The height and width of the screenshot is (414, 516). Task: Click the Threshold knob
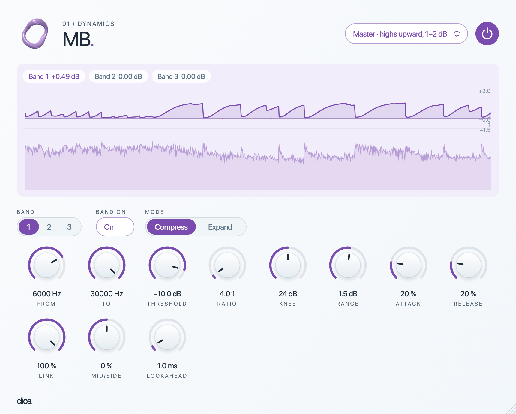click(167, 265)
